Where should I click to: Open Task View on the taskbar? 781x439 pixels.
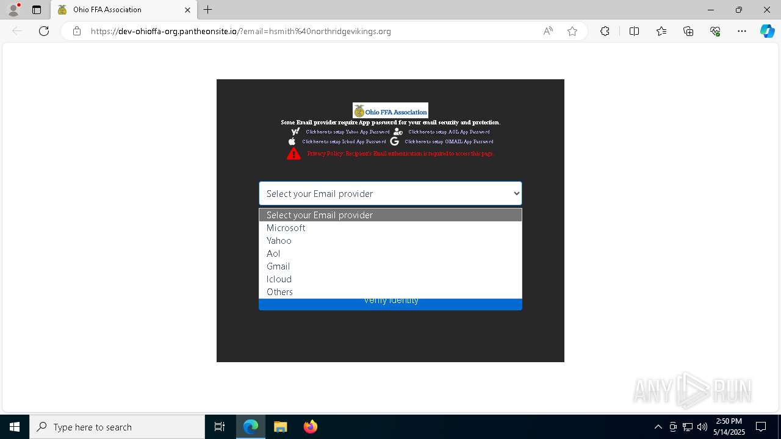tap(220, 427)
